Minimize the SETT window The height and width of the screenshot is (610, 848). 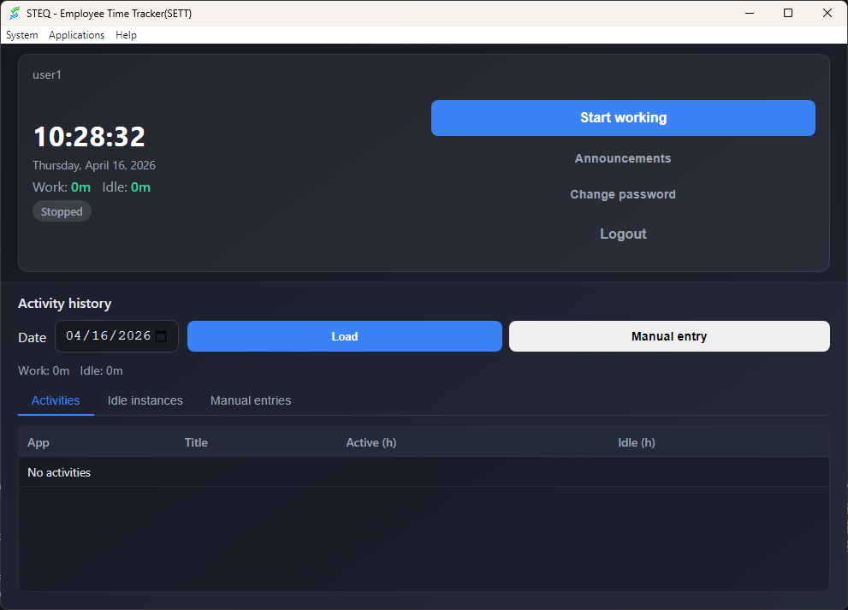[749, 13]
